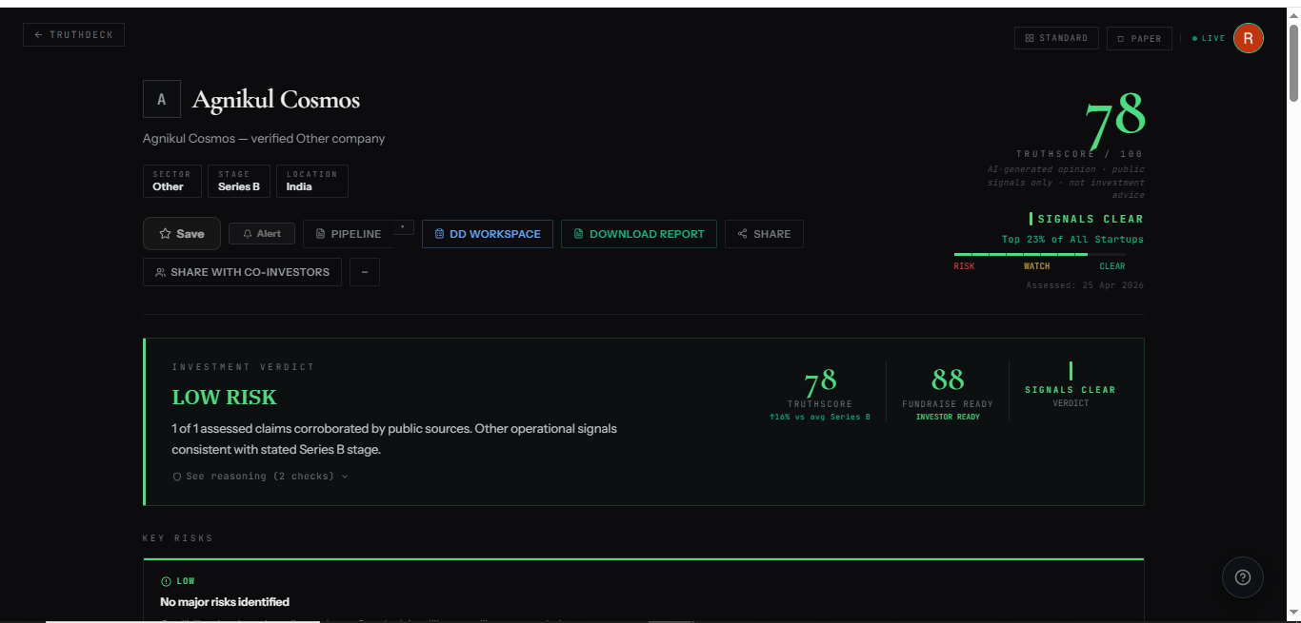Open the help question mark icon

click(x=1242, y=577)
